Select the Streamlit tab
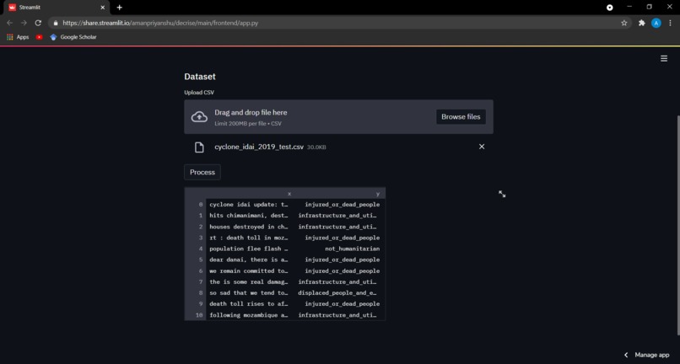The image size is (680, 364). point(57,8)
